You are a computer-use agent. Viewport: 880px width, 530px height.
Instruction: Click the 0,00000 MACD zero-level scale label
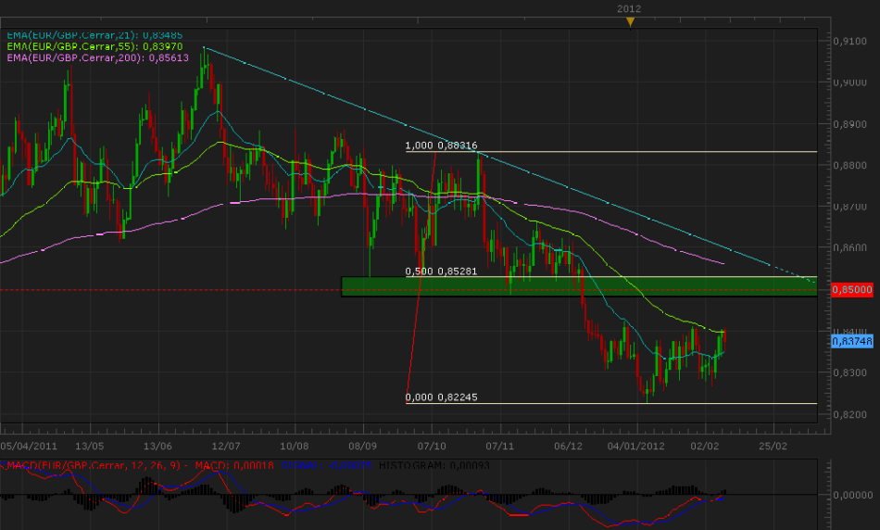(x=850, y=495)
